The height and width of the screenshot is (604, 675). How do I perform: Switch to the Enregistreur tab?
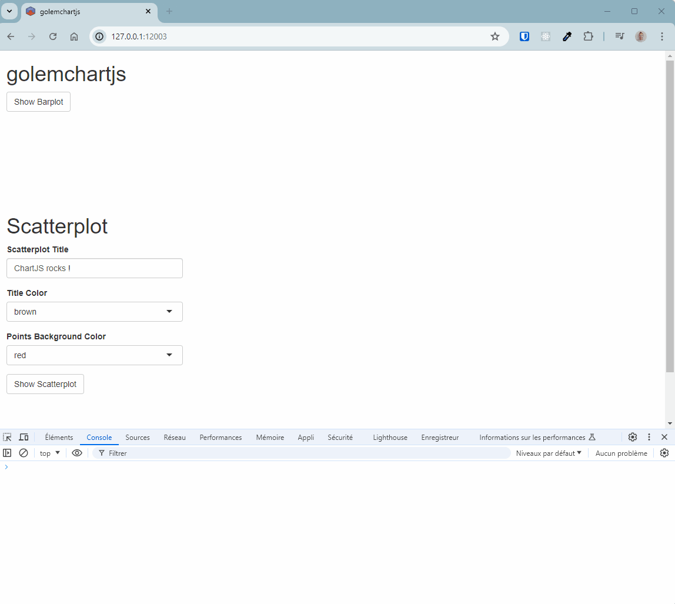point(440,438)
